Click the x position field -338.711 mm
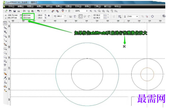The height and width of the screenshot is (108, 171). pos(13,15)
